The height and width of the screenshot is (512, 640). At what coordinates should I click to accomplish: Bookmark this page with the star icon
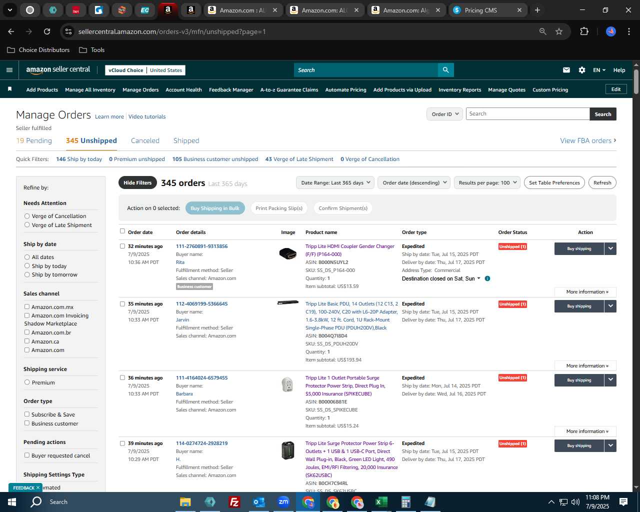[559, 31]
